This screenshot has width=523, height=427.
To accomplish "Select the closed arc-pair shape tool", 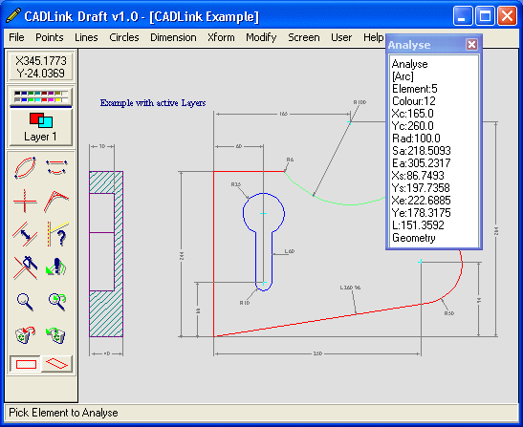I will (25, 167).
